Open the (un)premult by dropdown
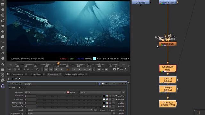This screenshot has height=115, width=205. (x=70, y=113)
